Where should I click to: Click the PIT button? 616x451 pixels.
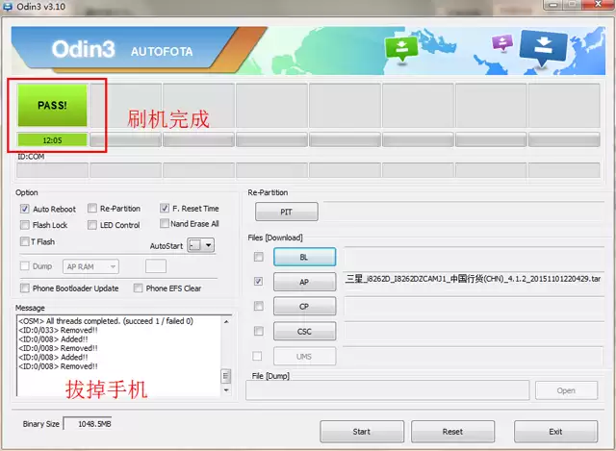286,213
